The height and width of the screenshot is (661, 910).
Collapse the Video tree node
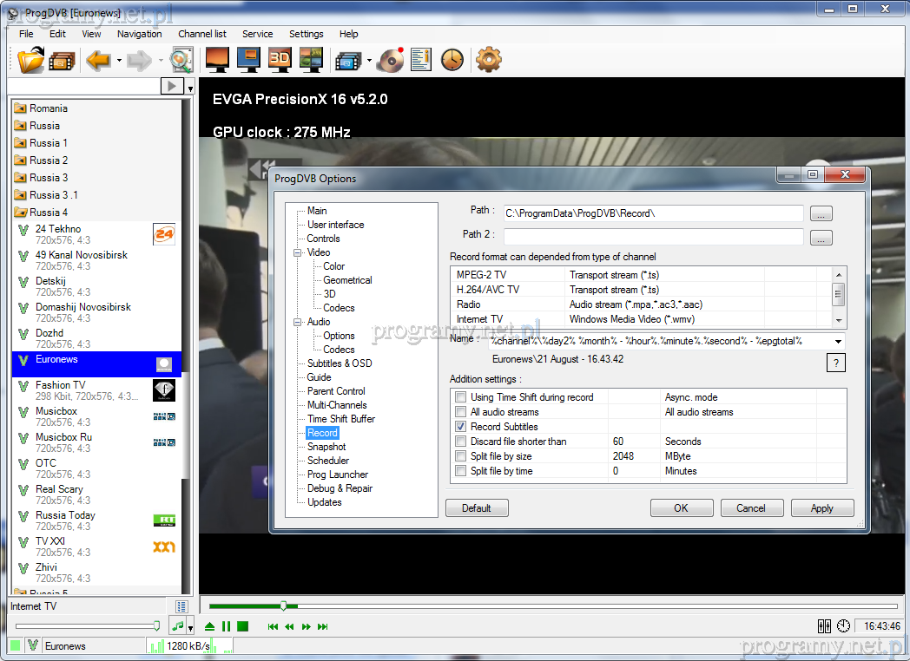298,252
